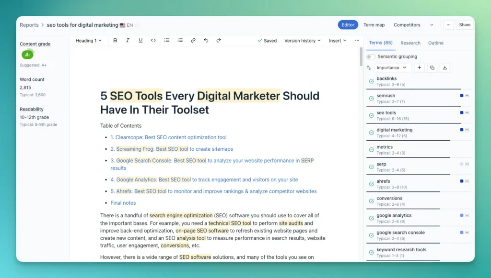Viewport: 491px width, 278px height.
Task: Open the Screaming Frog contents link
Action: tap(172, 149)
